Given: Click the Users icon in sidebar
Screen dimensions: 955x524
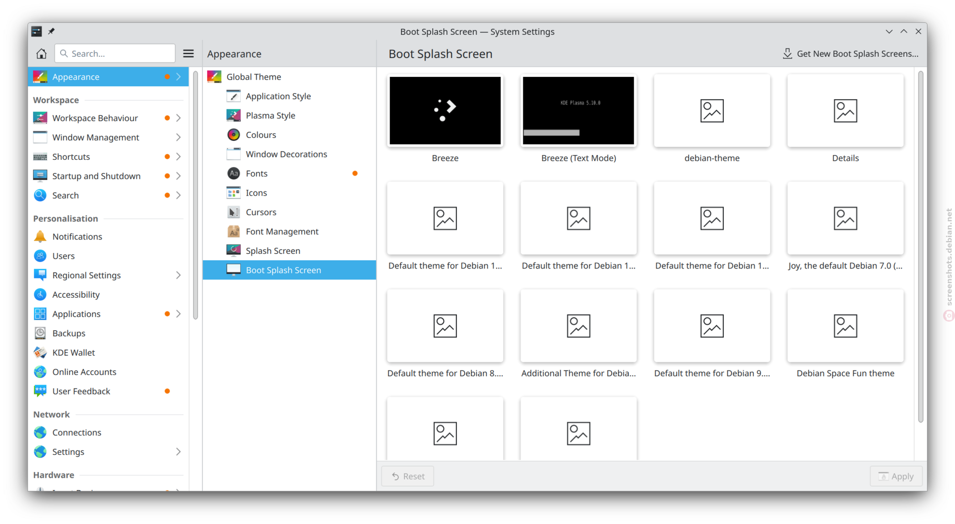Looking at the screenshot, I should click(40, 256).
